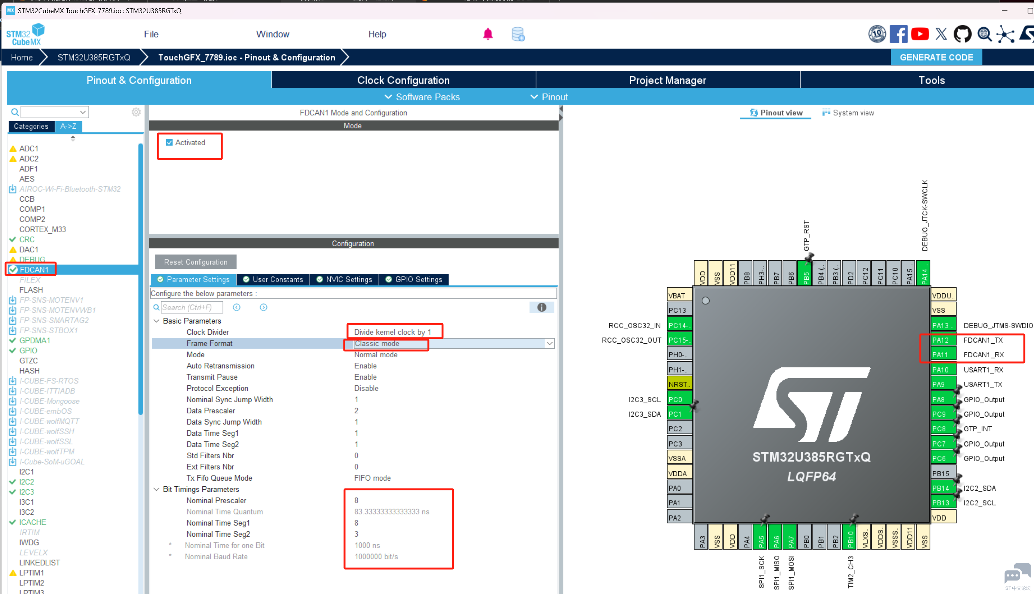1034x594 pixels.
Task: Click the PA12 pin on the chip
Action: [943, 340]
